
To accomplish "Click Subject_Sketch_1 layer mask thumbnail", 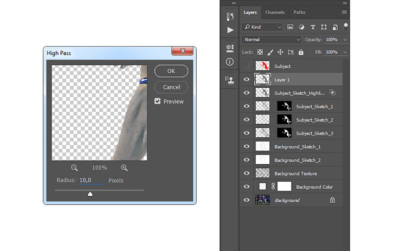I will (x=284, y=106).
